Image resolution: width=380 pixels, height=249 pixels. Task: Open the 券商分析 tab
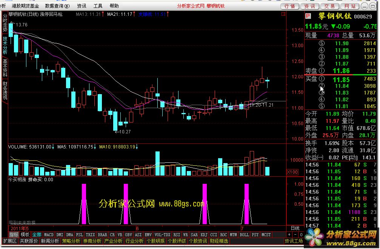point(92,241)
